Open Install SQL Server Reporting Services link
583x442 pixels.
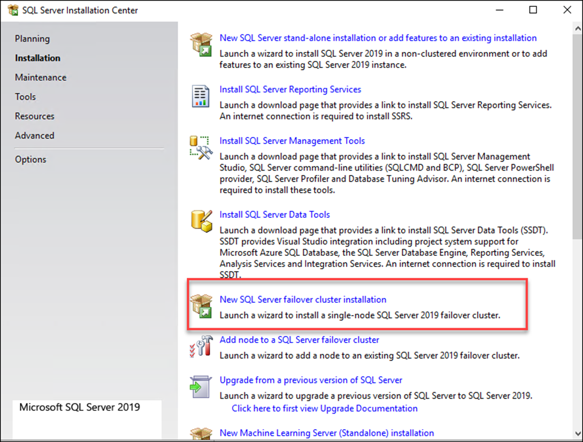point(290,89)
